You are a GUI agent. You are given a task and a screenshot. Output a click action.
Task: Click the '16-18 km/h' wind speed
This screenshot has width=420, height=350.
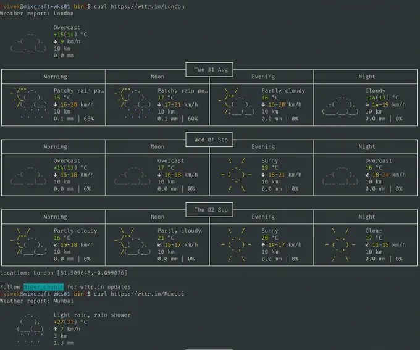[178, 175]
